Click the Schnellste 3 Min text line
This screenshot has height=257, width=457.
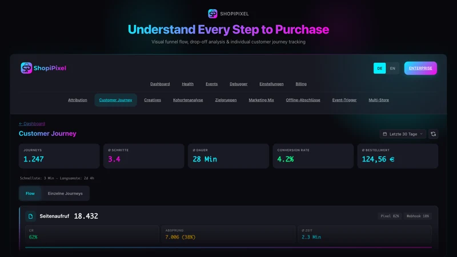(57, 178)
